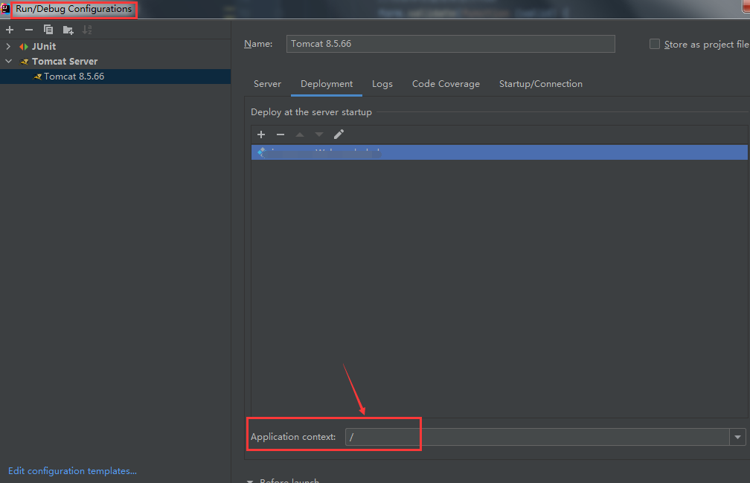This screenshot has height=483, width=750.
Task: Open Edit configuration templates link
Action: [x=72, y=471]
